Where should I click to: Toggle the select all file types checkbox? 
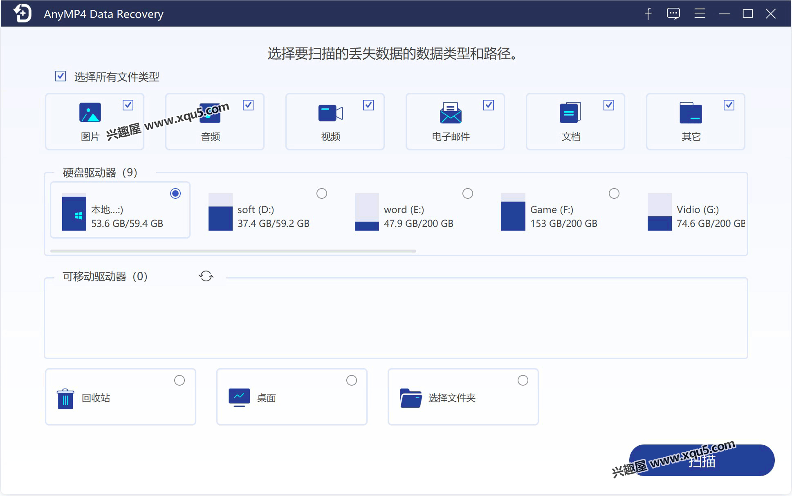[x=61, y=76]
